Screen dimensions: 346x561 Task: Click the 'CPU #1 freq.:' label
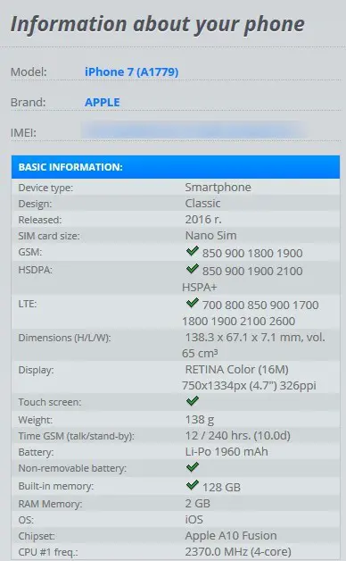(48, 552)
